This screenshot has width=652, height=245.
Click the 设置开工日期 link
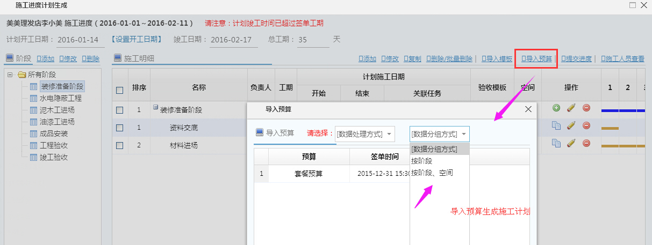[136, 40]
